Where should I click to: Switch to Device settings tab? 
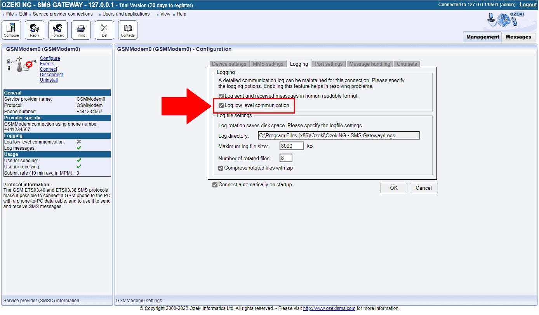[229, 64]
